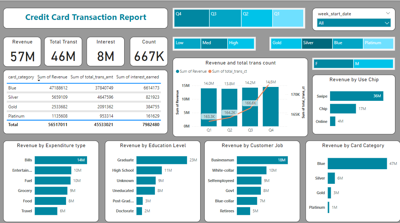Sort table by Sum of interest_earned column
This screenshot has width=400, height=223.
pos(137,77)
